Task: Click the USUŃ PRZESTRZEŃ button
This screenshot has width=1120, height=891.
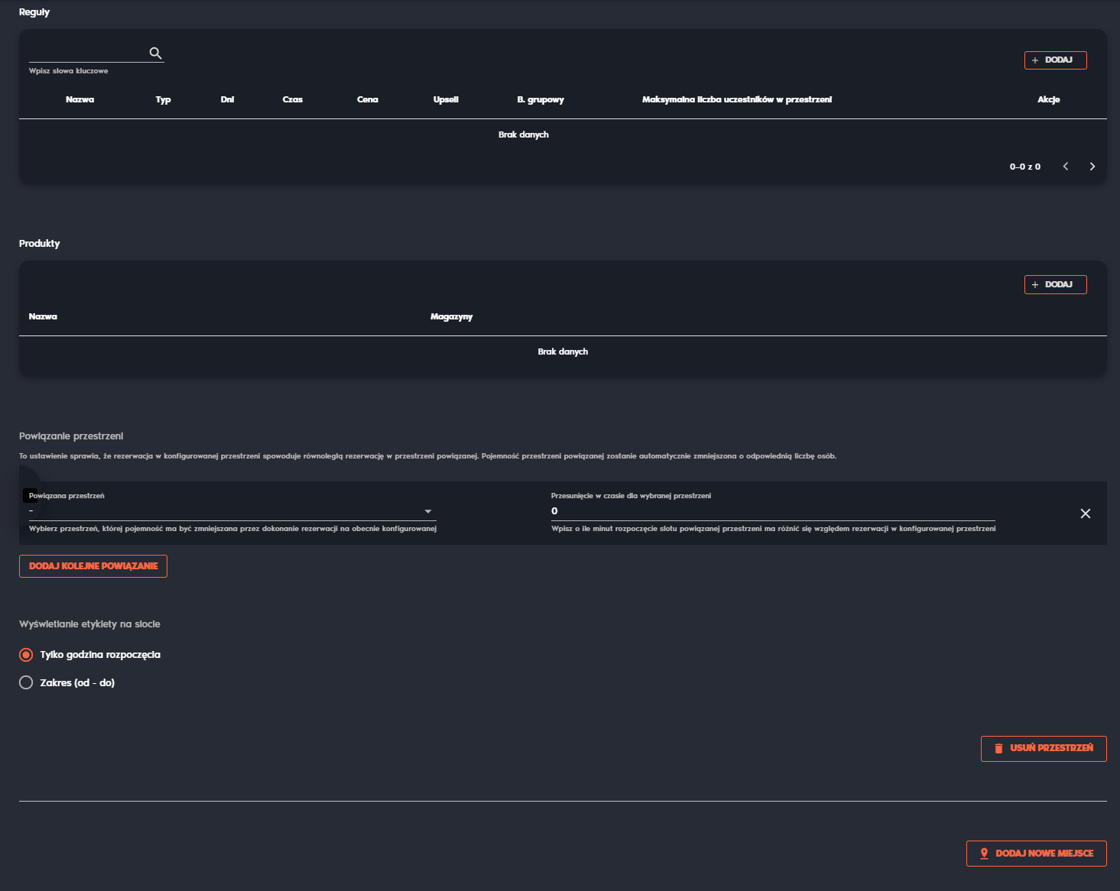Action: (x=1044, y=748)
